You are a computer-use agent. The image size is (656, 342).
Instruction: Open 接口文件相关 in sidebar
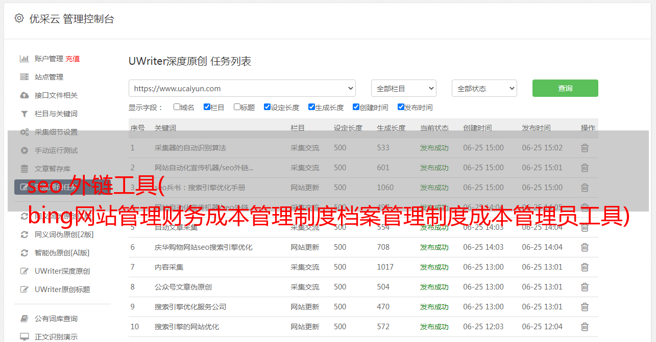tap(56, 95)
